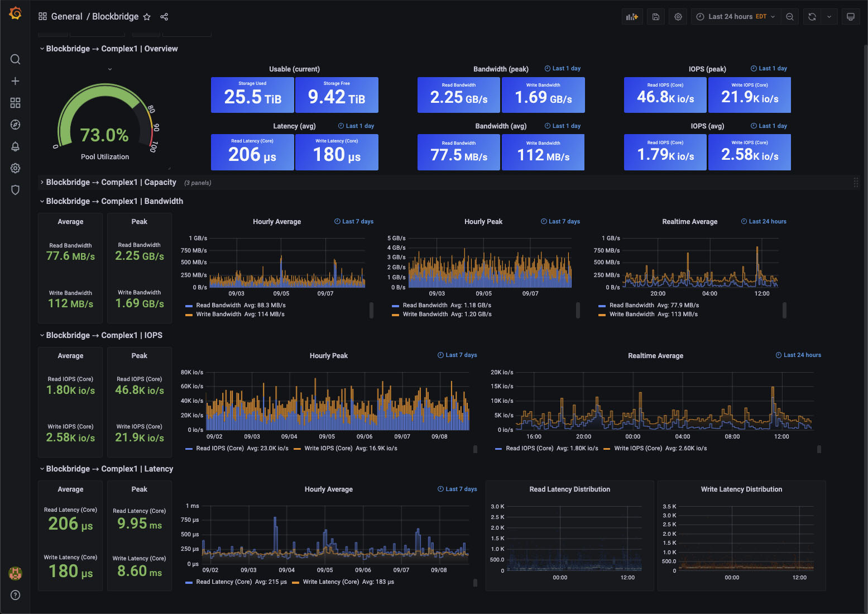The width and height of the screenshot is (868, 614).
Task: Open the Explore compass icon in sidebar
Action: click(x=15, y=125)
